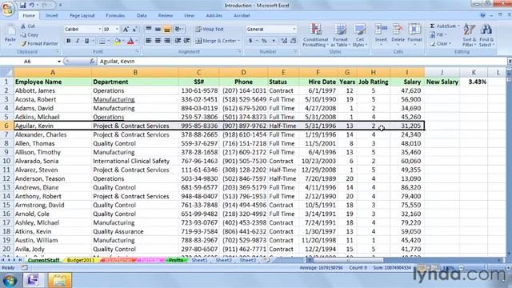Open Find & Select menu
The image size is (512, 288).
pyautogui.click(x=486, y=35)
